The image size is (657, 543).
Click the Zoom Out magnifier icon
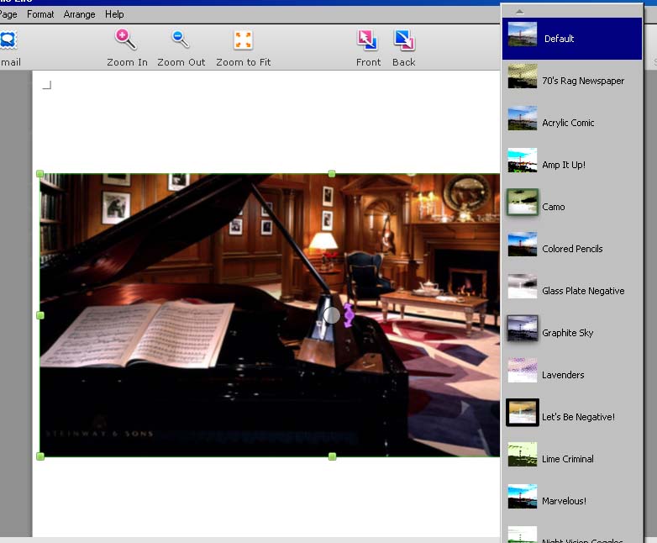(x=181, y=40)
